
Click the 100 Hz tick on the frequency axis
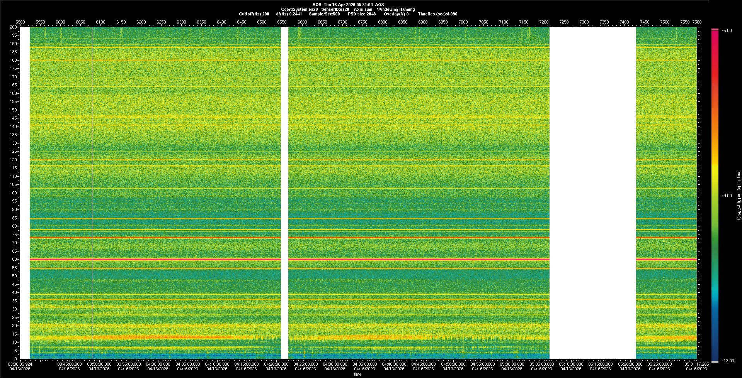tap(13, 193)
